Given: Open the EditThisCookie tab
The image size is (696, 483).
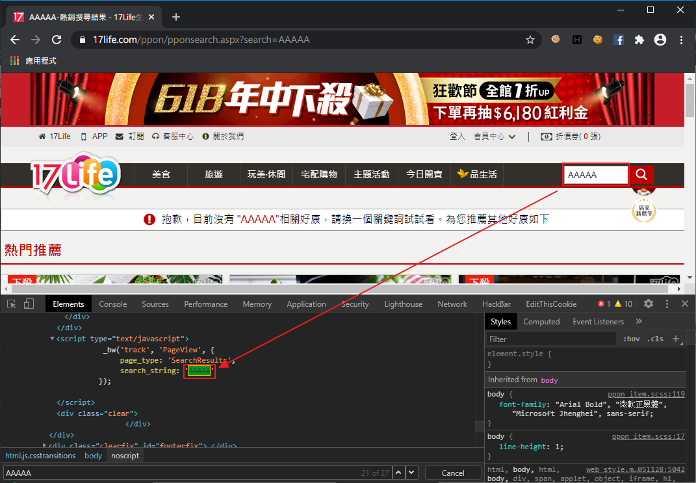Looking at the screenshot, I should pyautogui.click(x=551, y=304).
